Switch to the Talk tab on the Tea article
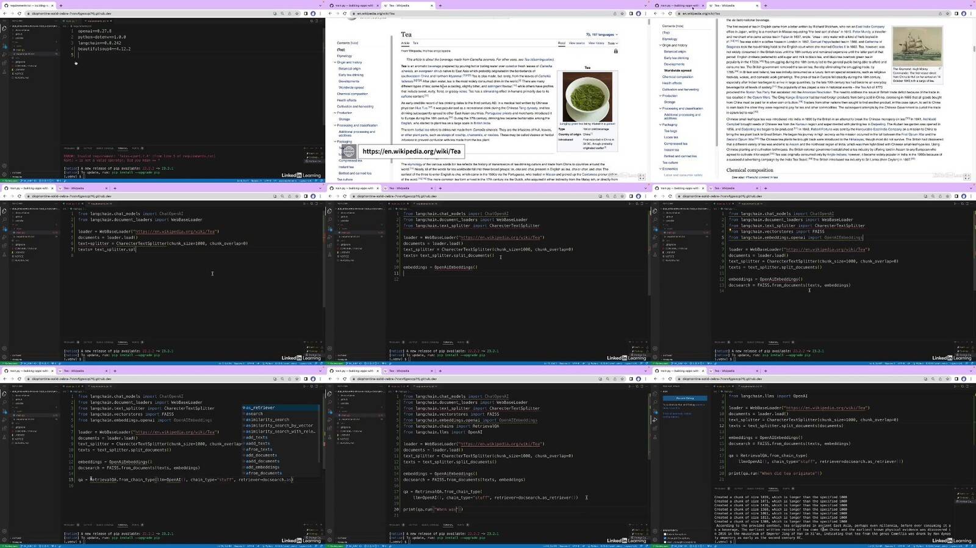 pyautogui.click(x=415, y=43)
